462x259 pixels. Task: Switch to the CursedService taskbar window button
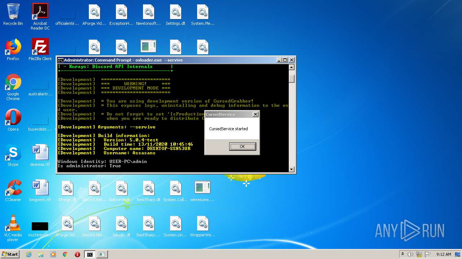click(x=102, y=254)
